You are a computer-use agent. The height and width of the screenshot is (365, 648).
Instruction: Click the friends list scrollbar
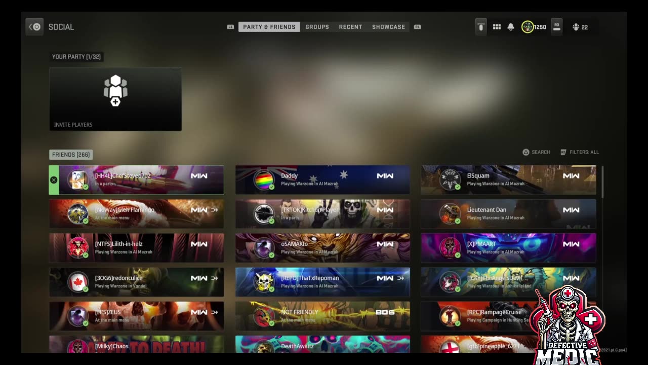point(602,181)
